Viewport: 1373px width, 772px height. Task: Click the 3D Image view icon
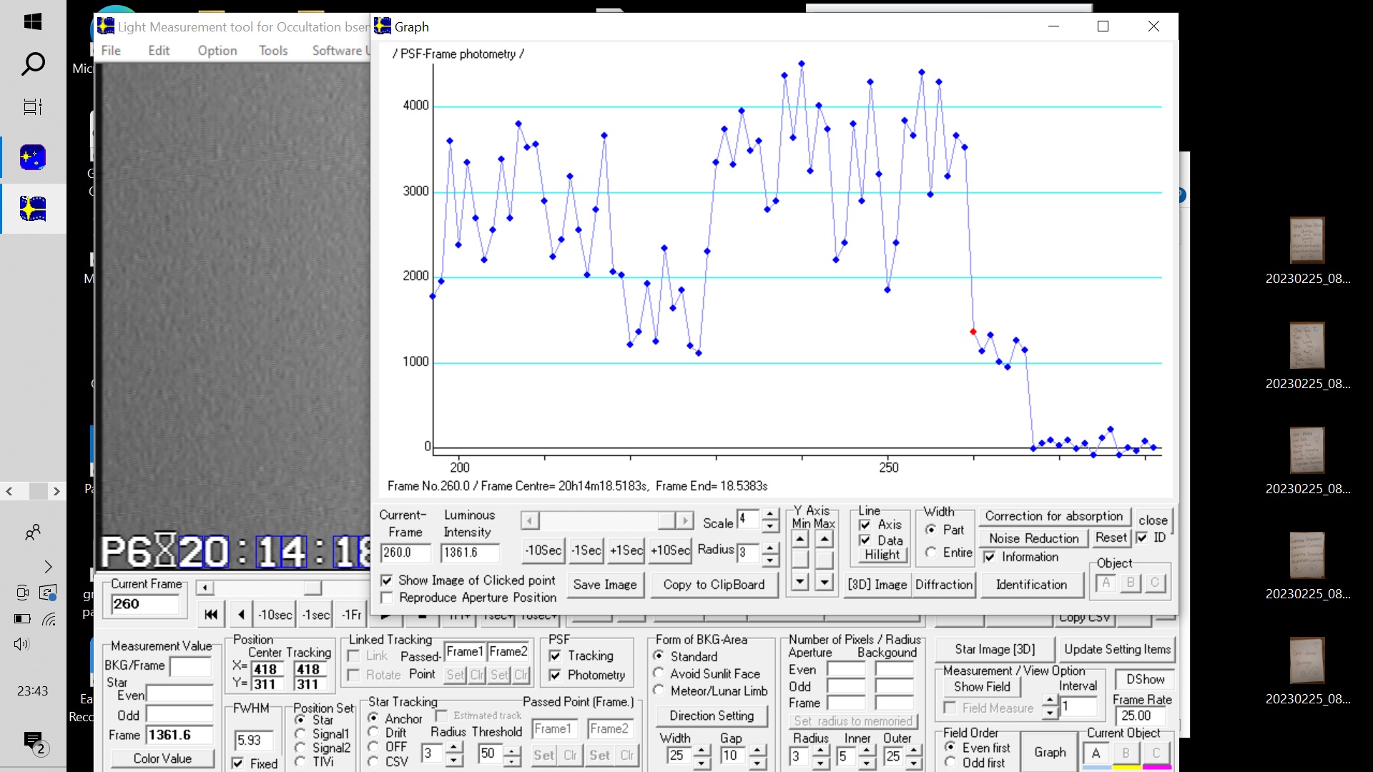pyautogui.click(x=877, y=583)
